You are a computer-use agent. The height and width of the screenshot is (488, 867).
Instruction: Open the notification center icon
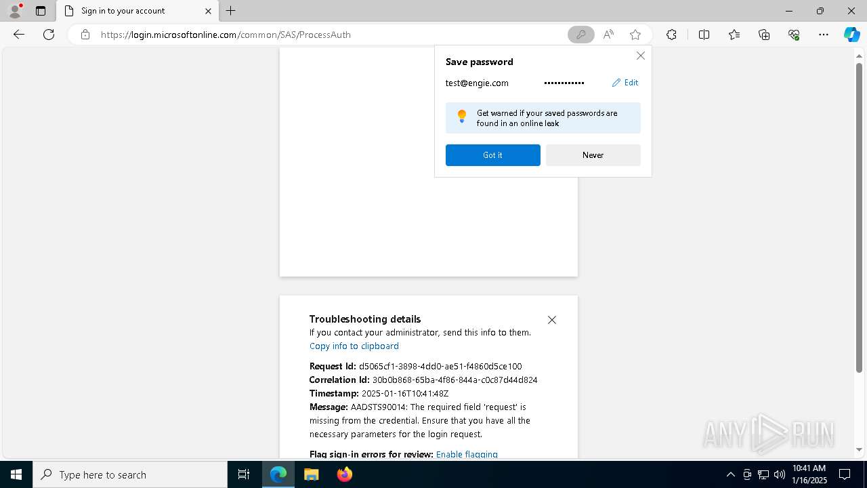click(x=845, y=474)
